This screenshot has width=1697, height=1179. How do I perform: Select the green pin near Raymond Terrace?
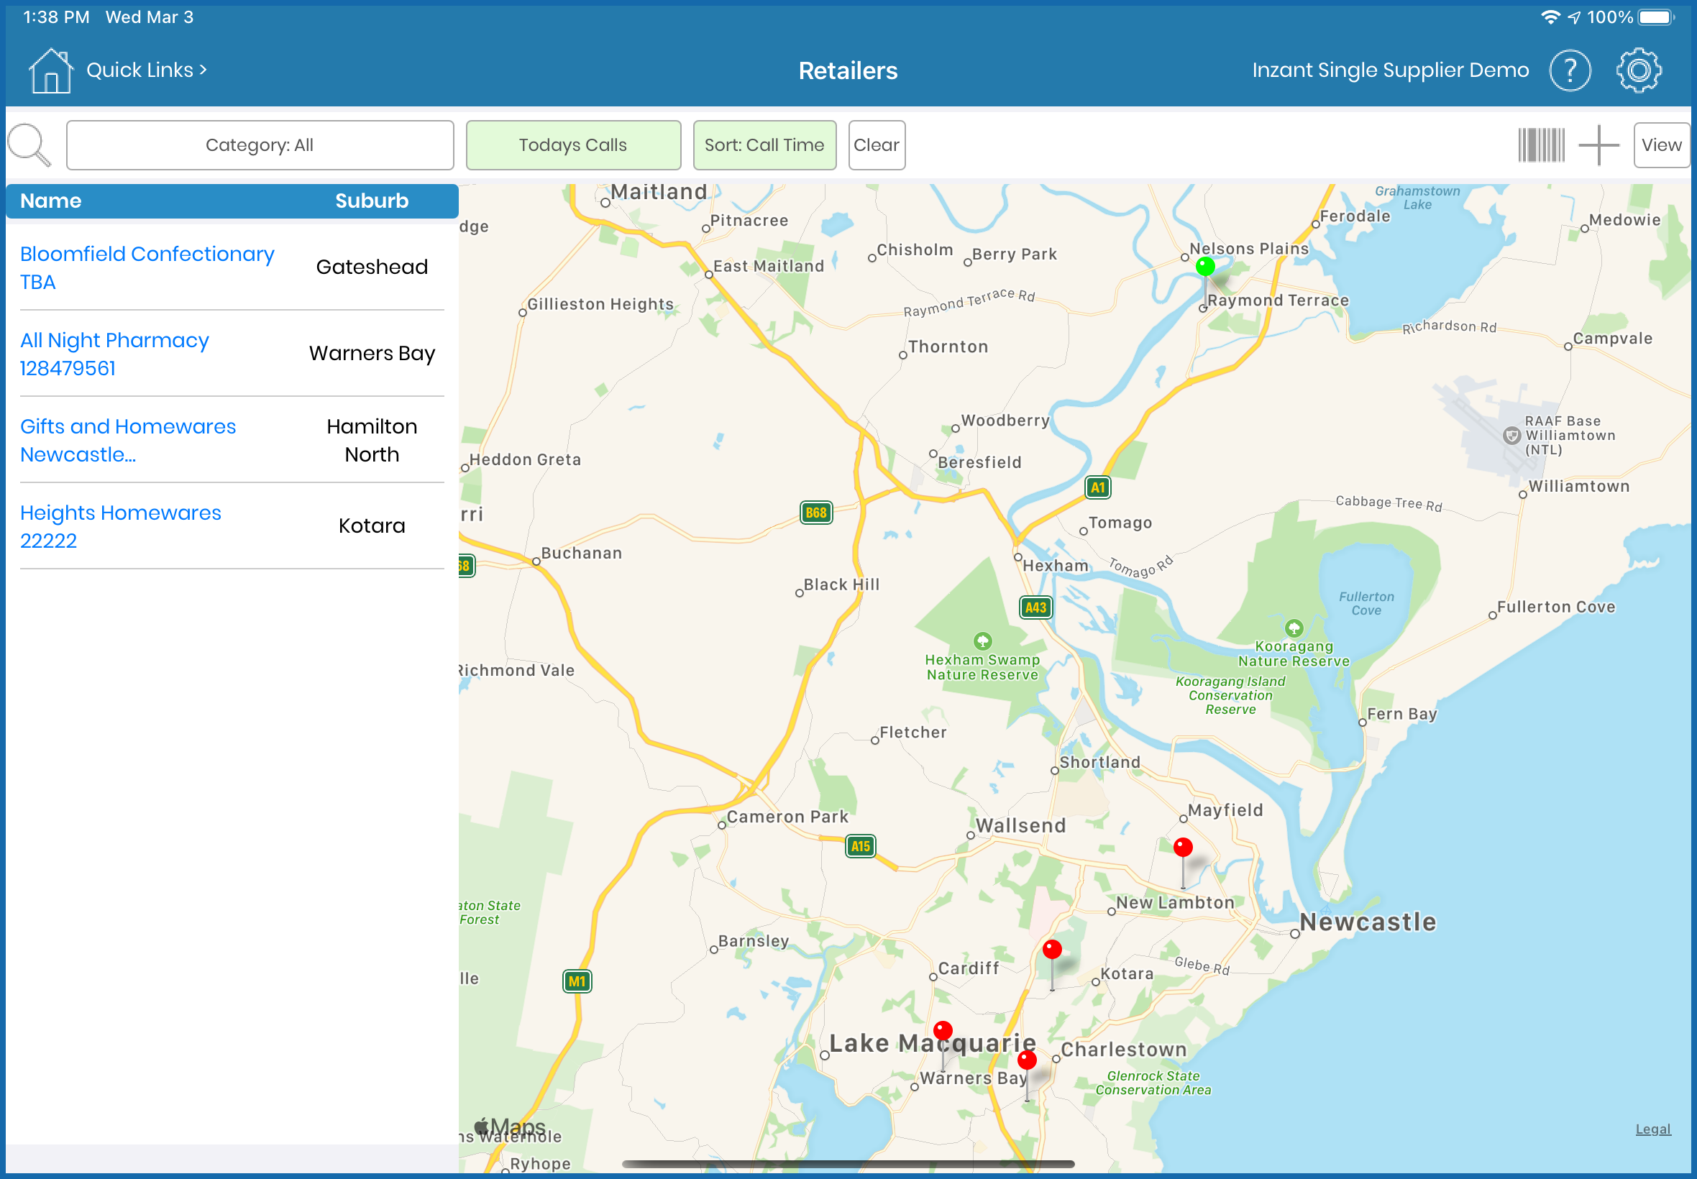(1204, 267)
